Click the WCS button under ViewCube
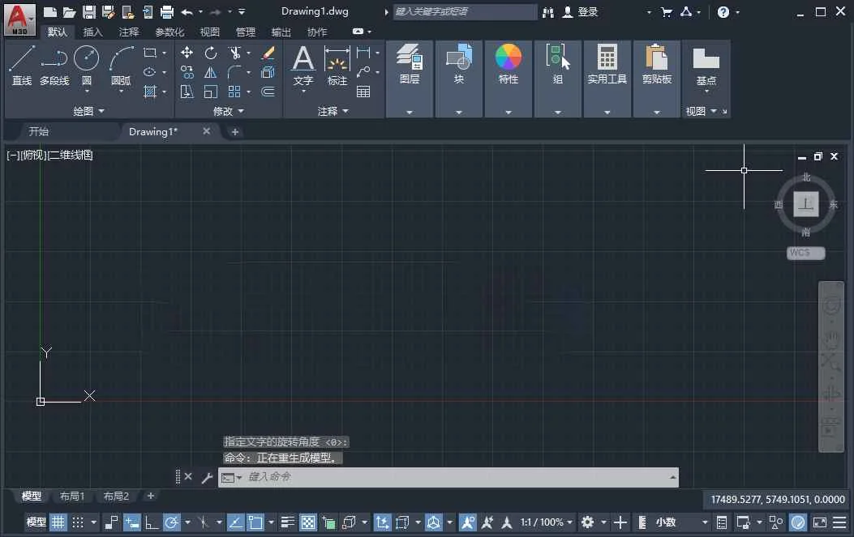The image size is (854, 537). click(805, 253)
